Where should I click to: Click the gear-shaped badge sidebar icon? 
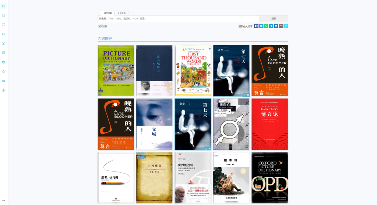(x=3, y=34)
